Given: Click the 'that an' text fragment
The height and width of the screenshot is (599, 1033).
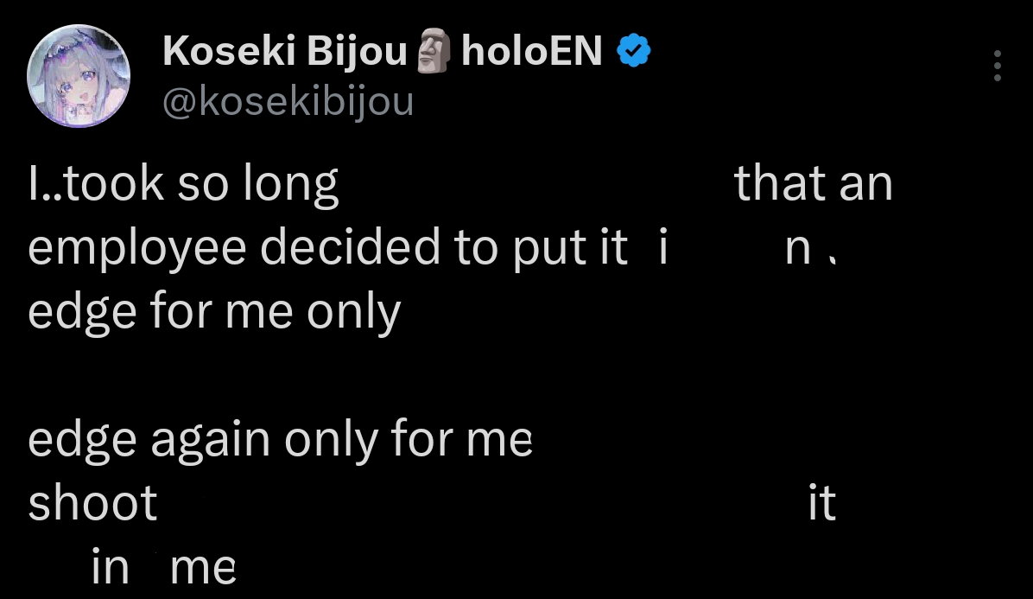Looking at the screenshot, I should (813, 183).
